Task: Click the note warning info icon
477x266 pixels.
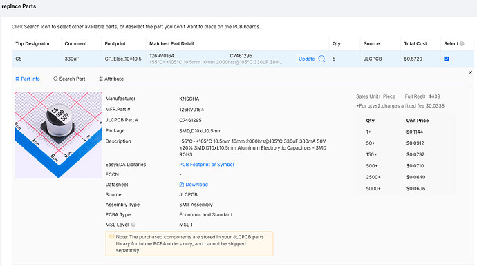Action: (111, 236)
